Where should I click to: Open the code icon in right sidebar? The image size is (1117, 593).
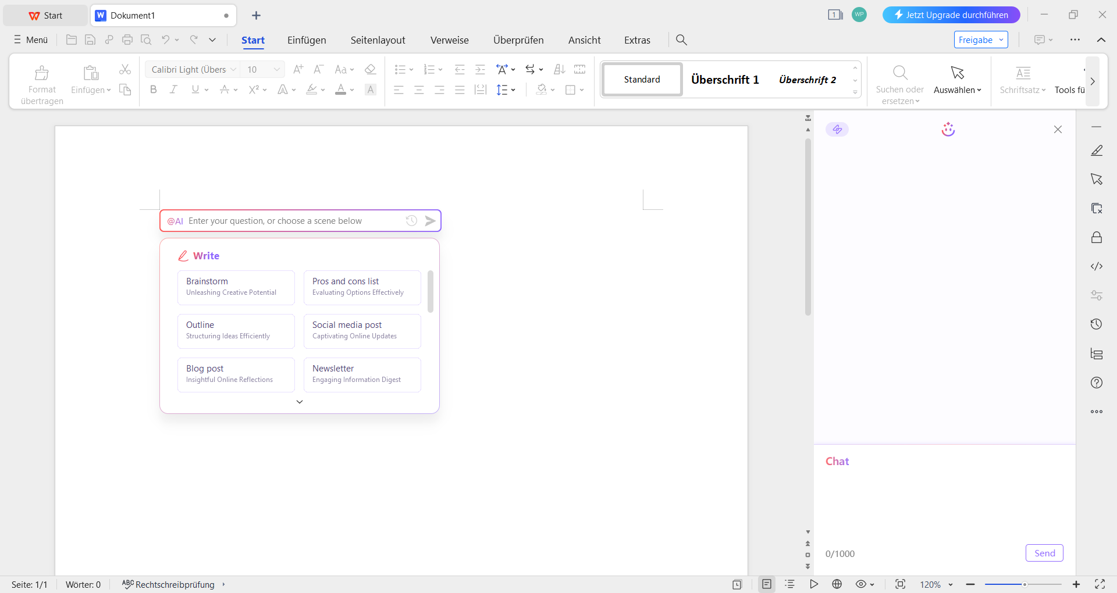point(1096,266)
